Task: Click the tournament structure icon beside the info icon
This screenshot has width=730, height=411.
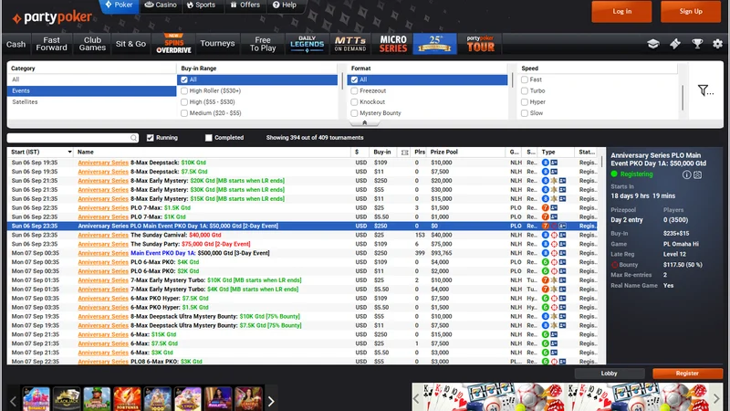Action: coord(697,174)
